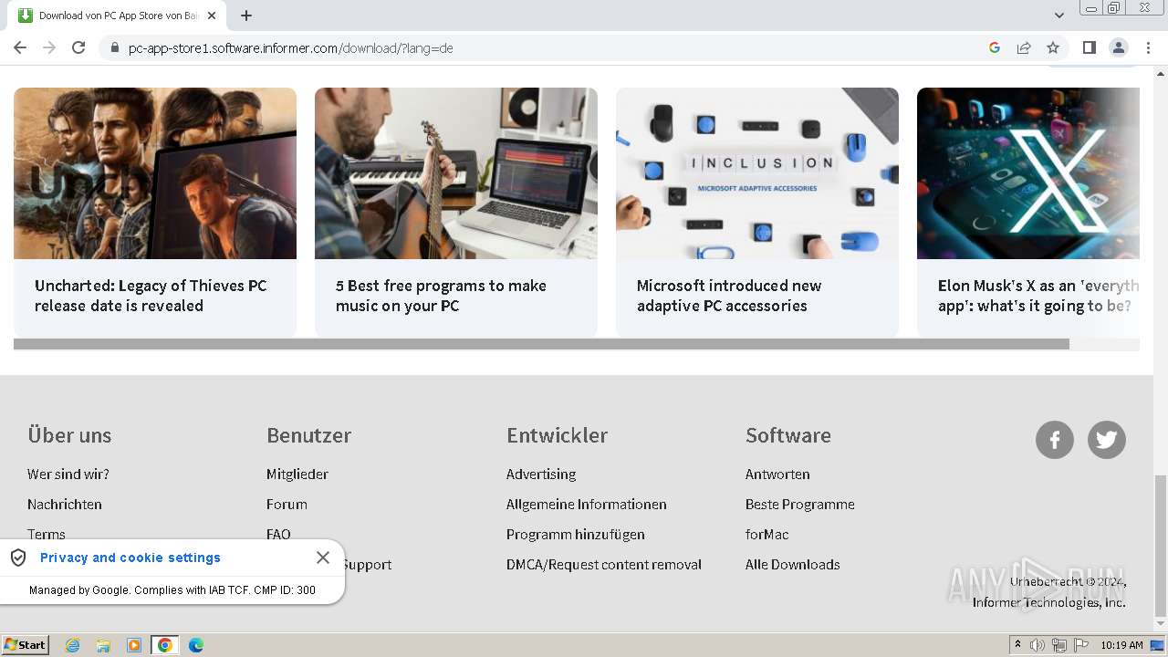Open the Facebook page icon
This screenshot has width=1168, height=657.
click(1055, 440)
